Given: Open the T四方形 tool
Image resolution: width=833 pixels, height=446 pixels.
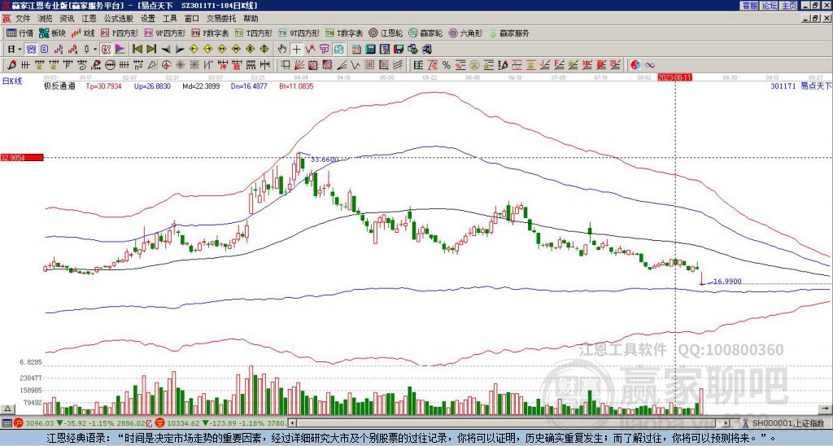Looking at the screenshot, I should [254, 33].
